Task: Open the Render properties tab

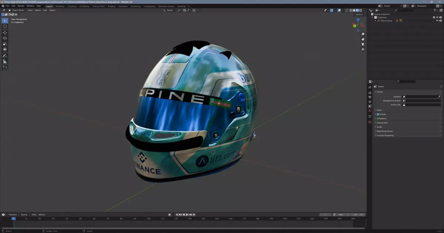Action: pyautogui.click(x=370, y=93)
